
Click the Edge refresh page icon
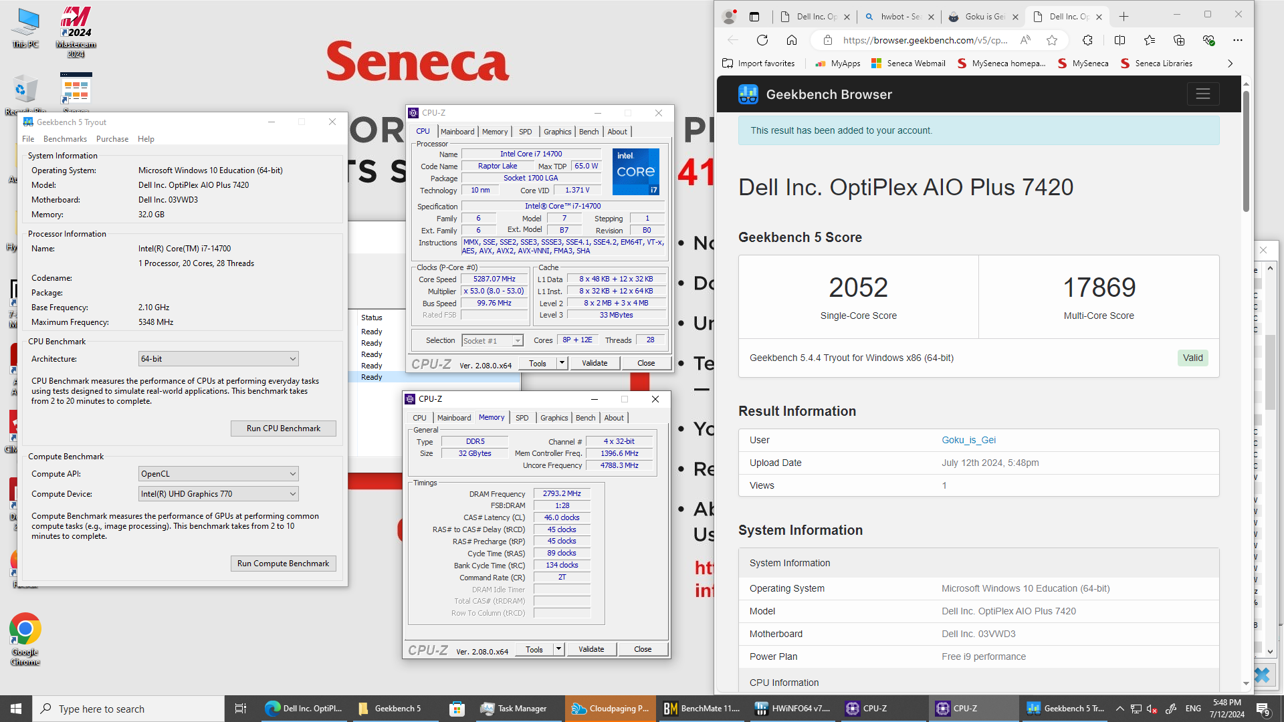click(762, 40)
